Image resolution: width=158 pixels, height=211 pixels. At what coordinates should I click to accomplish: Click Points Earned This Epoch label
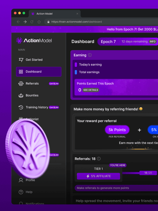(95, 84)
